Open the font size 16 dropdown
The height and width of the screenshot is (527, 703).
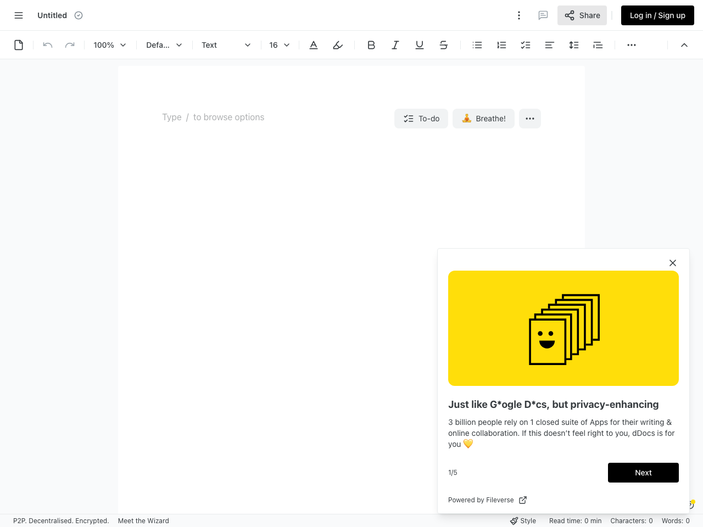click(x=279, y=44)
